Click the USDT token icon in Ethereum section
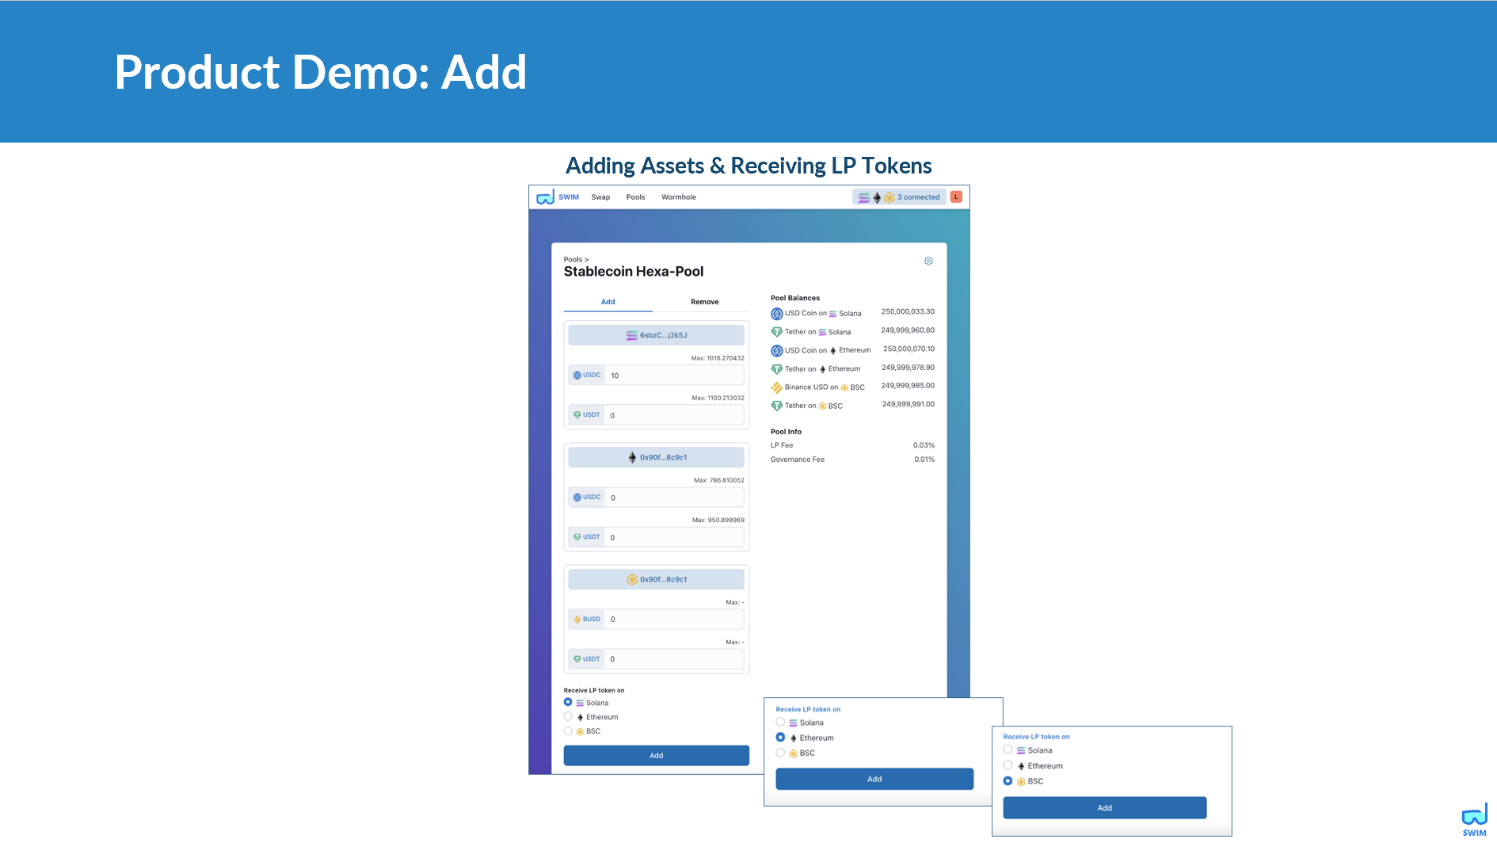This screenshot has height=843, width=1497. pos(577,537)
